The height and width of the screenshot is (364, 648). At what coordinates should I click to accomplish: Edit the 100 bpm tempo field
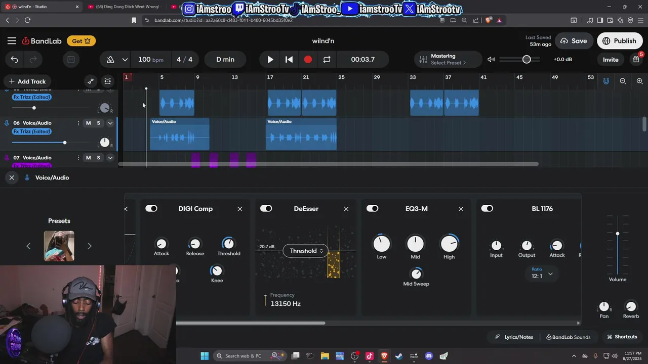(x=150, y=60)
